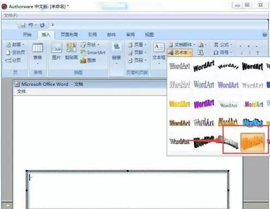Choose the bold purple slanted WordArt style
This screenshot has width=270, height=209.
(x=204, y=104)
